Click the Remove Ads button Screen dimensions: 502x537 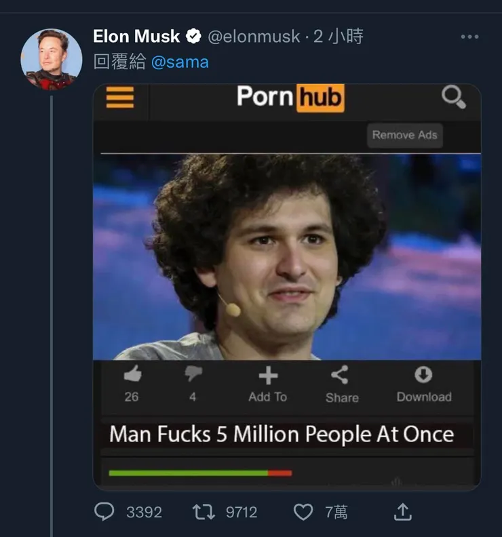point(404,135)
